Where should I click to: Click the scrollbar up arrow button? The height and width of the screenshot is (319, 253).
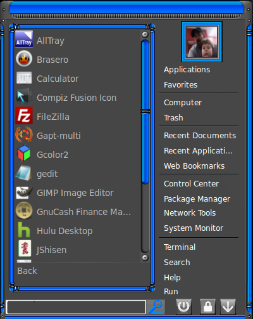click(145, 34)
